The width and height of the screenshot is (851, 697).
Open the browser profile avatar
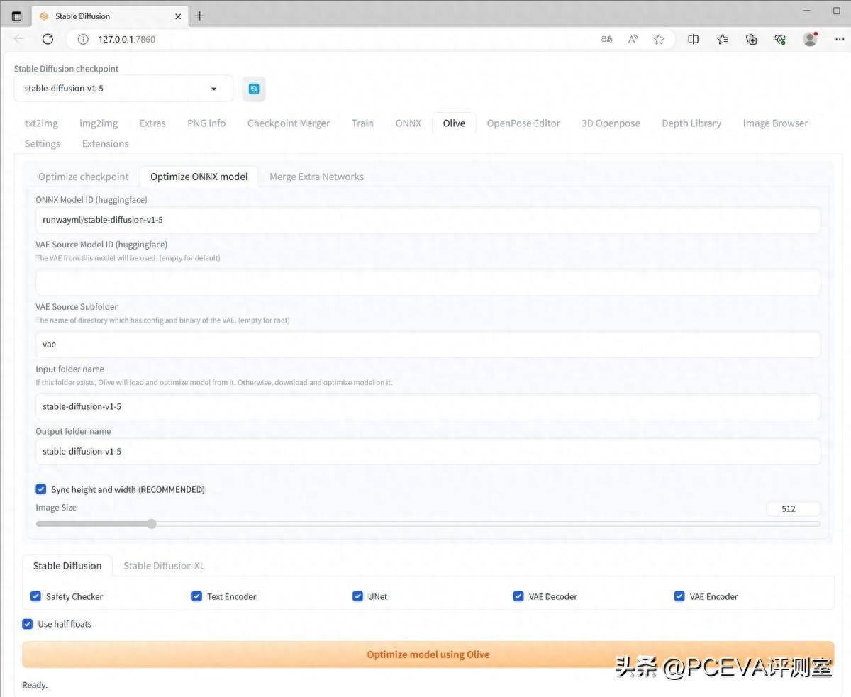(810, 39)
